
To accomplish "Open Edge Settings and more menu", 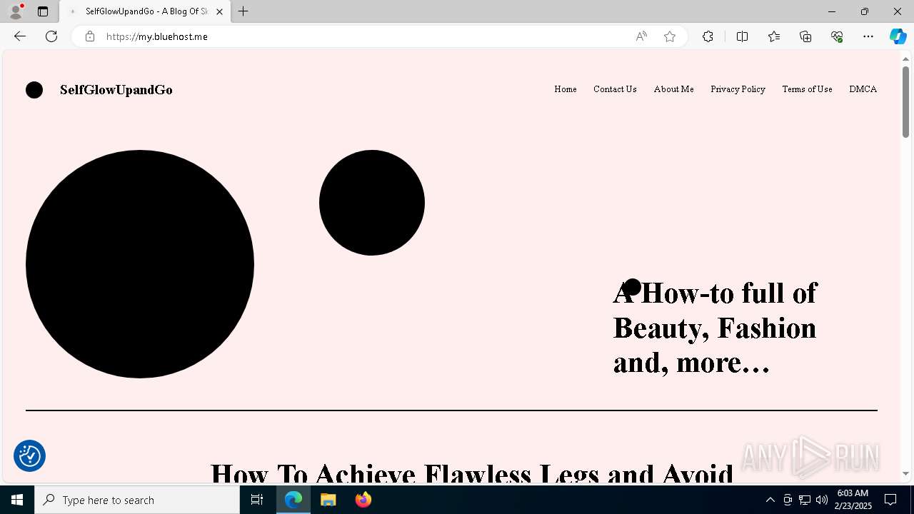I will (x=868, y=36).
